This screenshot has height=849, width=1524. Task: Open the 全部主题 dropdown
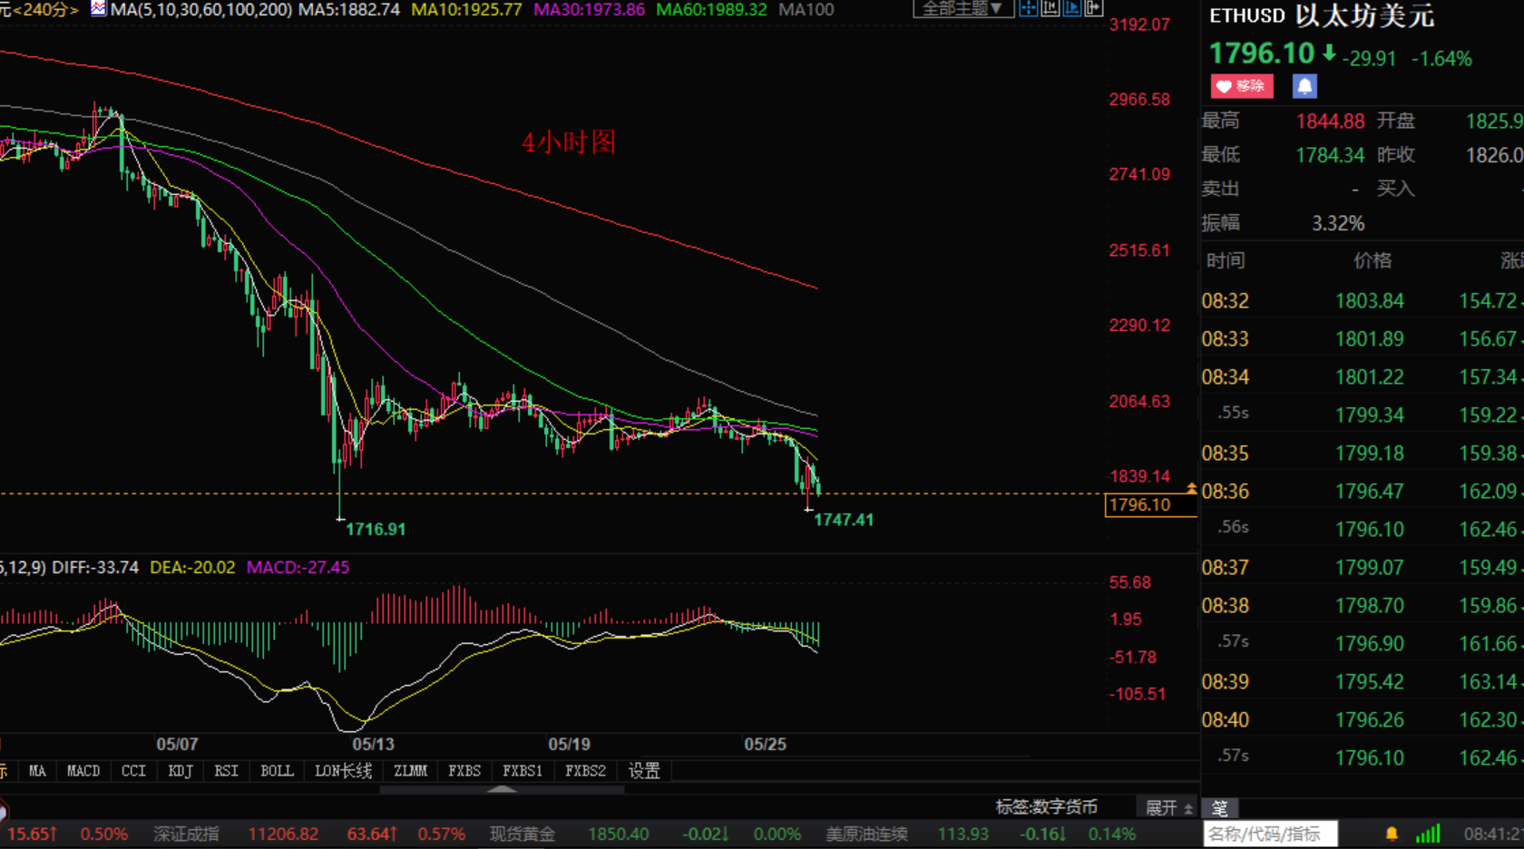[962, 8]
